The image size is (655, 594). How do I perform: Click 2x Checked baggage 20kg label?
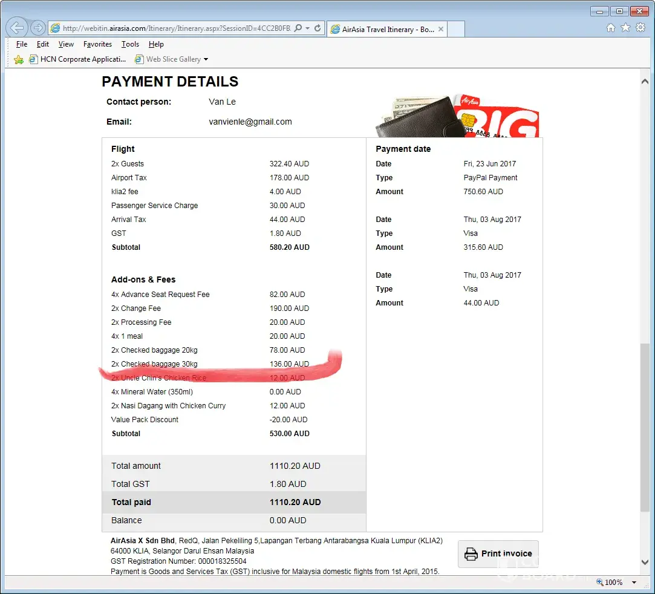click(154, 350)
